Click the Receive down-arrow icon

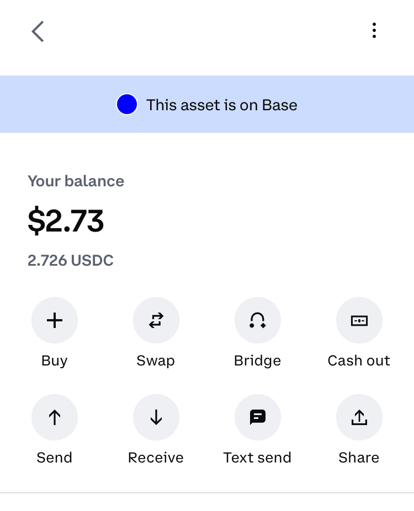[x=156, y=417]
